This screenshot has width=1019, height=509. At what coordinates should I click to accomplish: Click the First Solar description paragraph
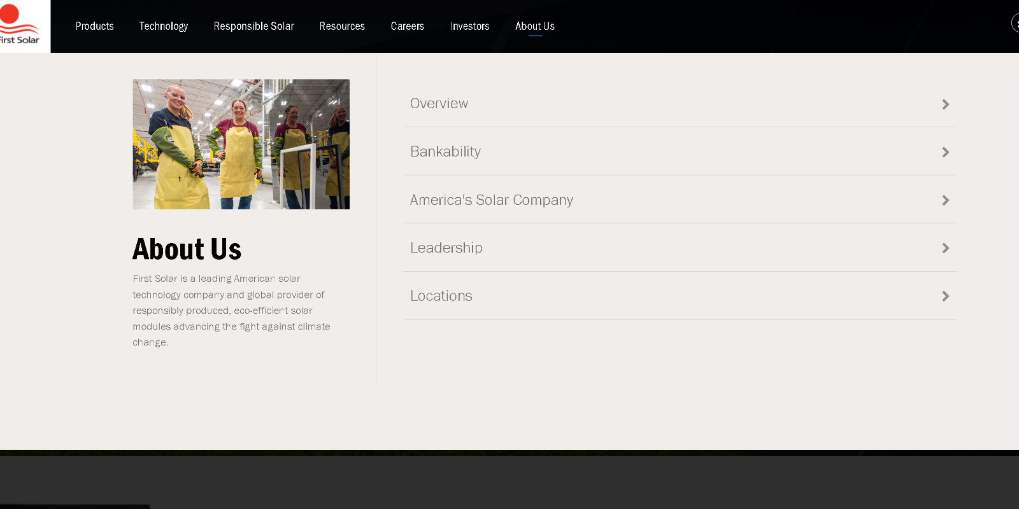pyautogui.click(x=231, y=310)
